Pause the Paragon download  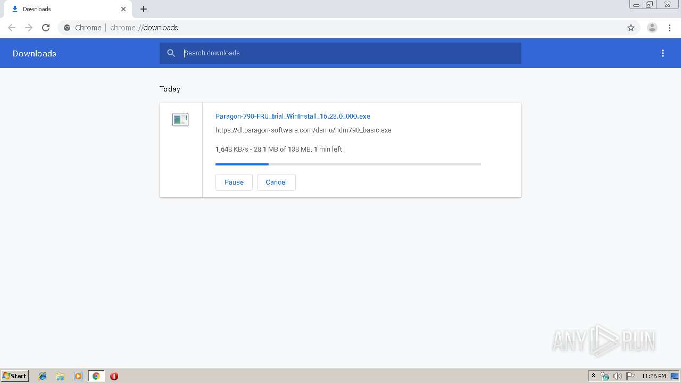[234, 182]
